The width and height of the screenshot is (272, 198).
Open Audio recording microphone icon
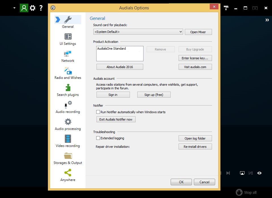[x=68, y=105]
